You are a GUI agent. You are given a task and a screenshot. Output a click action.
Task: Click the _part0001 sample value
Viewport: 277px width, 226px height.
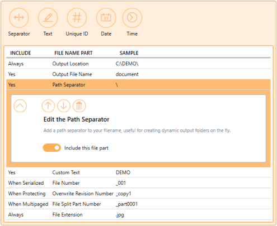point(126,204)
